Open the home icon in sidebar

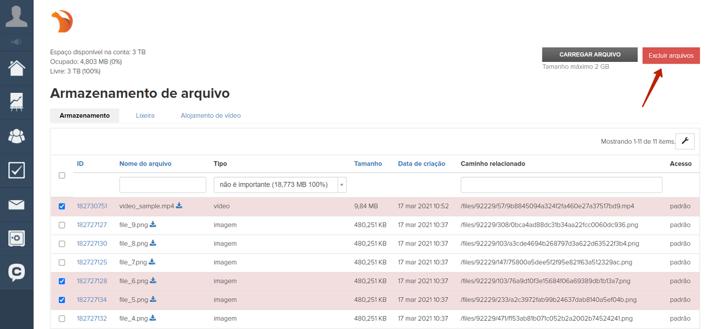16,68
